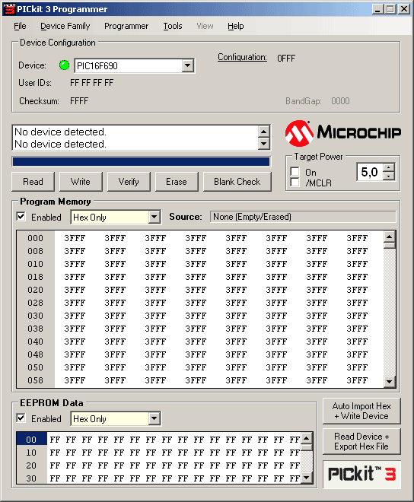The height and width of the screenshot is (502, 414).
Task: Select first 3FFF cell in row 000
Action: coord(75,239)
